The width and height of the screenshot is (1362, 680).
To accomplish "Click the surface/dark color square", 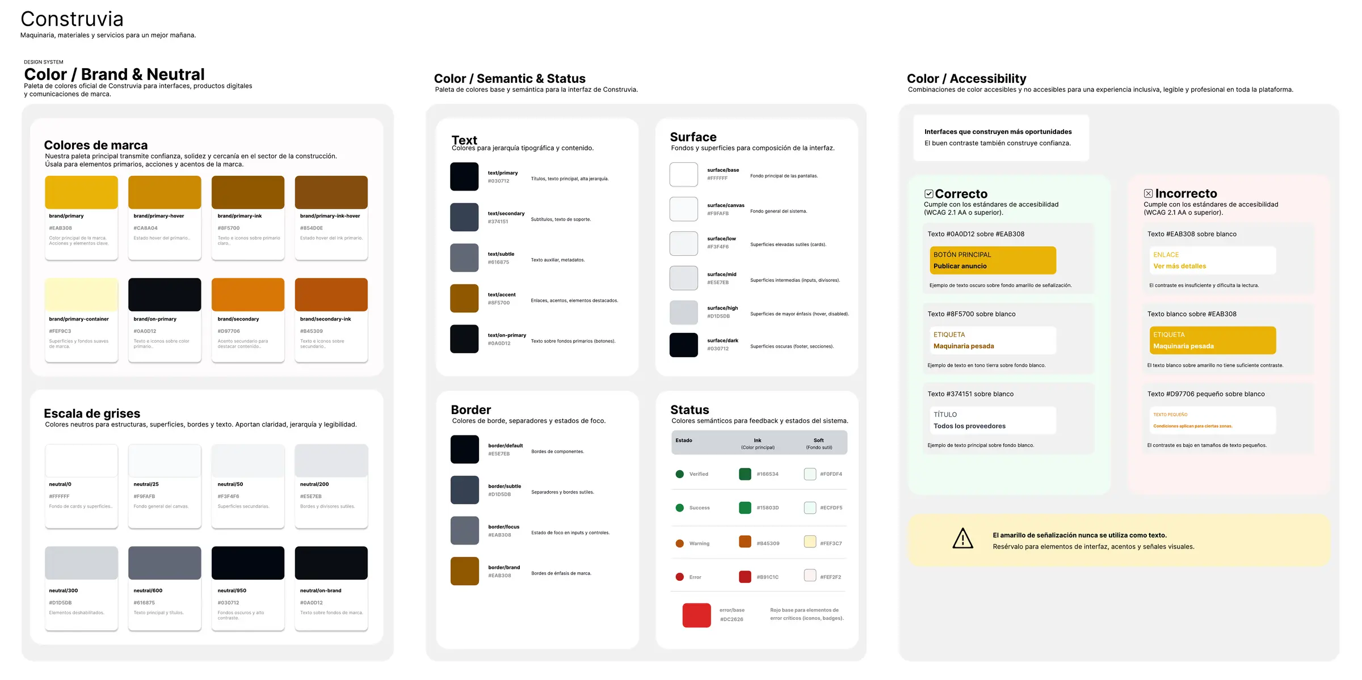I will (684, 345).
